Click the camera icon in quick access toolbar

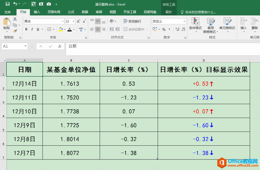point(49,4)
